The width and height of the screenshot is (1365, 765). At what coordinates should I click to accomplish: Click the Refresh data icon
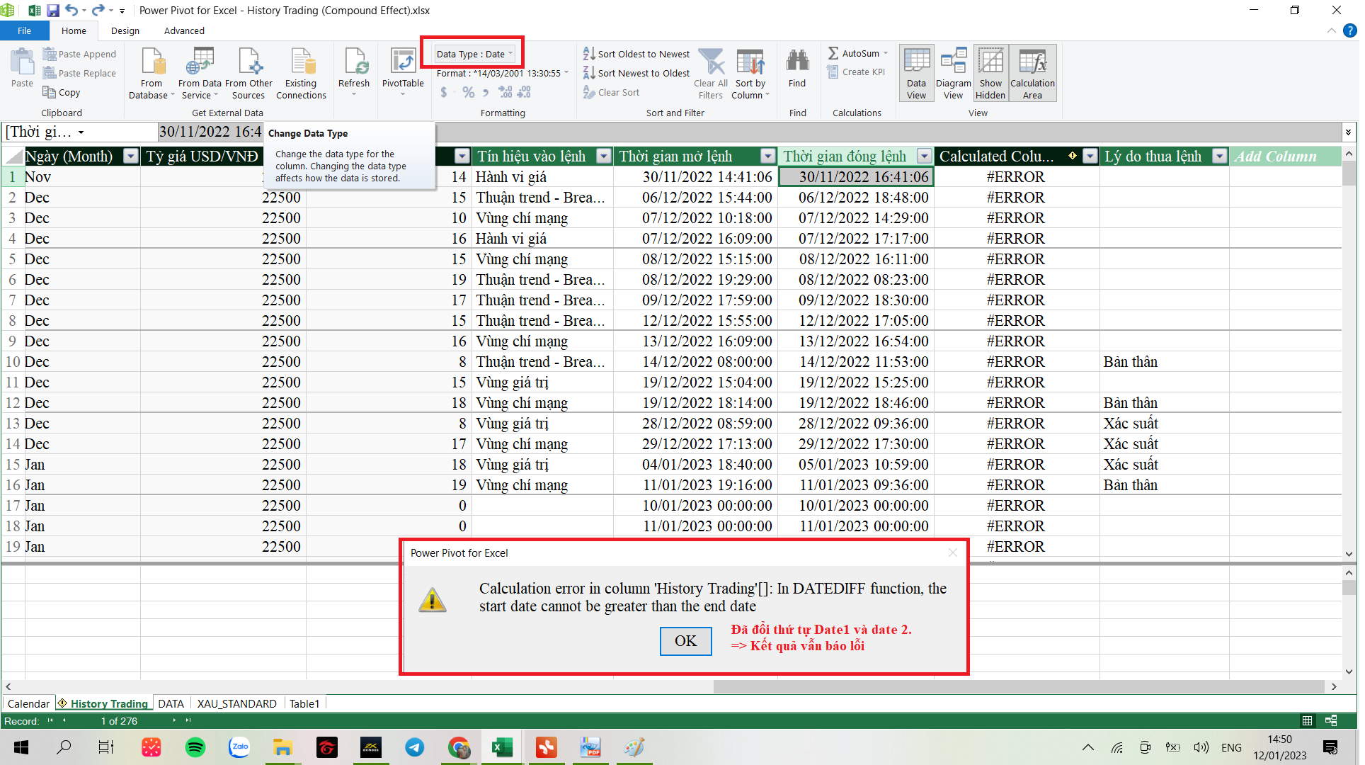(x=354, y=64)
